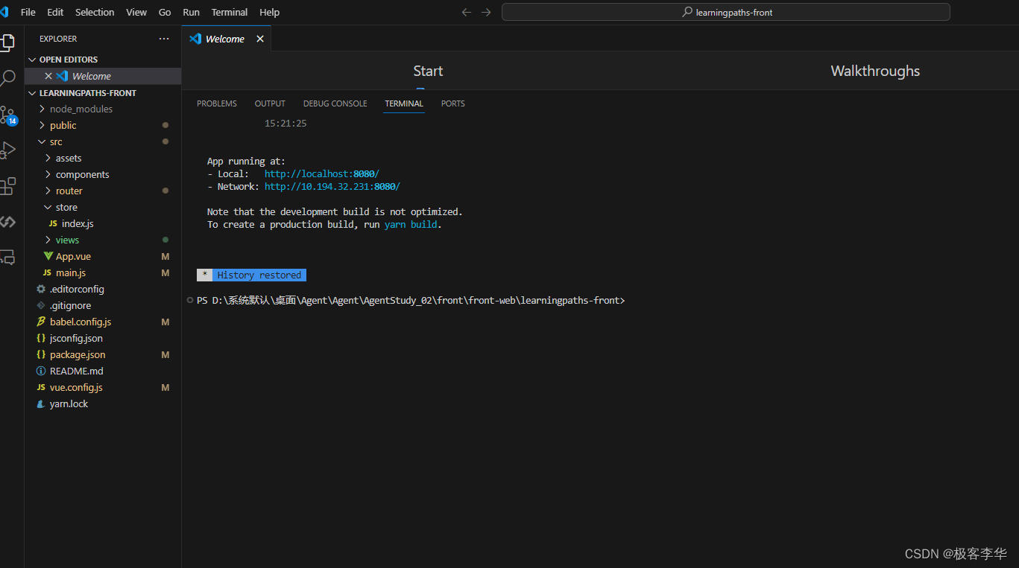Switch to the PORTS panel tab
This screenshot has height=568, width=1019.
click(452, 103)
